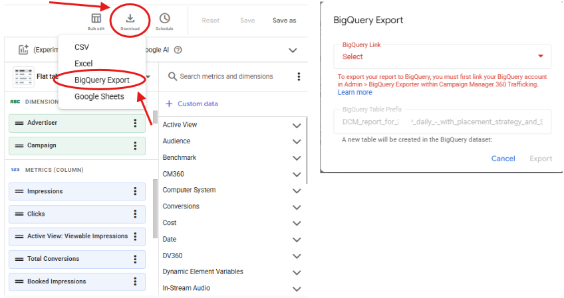
Task: Expand the Date category
Action: (x=297, y=240)
